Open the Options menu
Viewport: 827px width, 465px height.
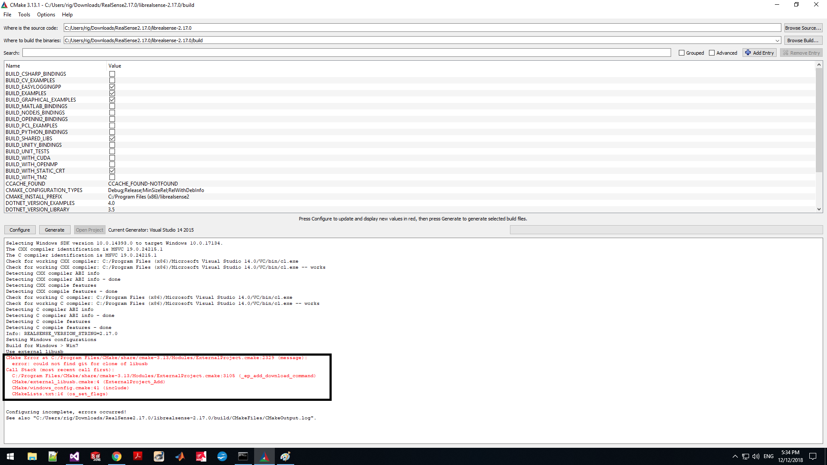point(46,14)
